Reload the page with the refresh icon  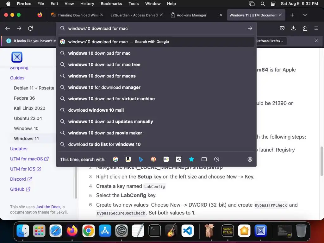click(x=30, y=28)
